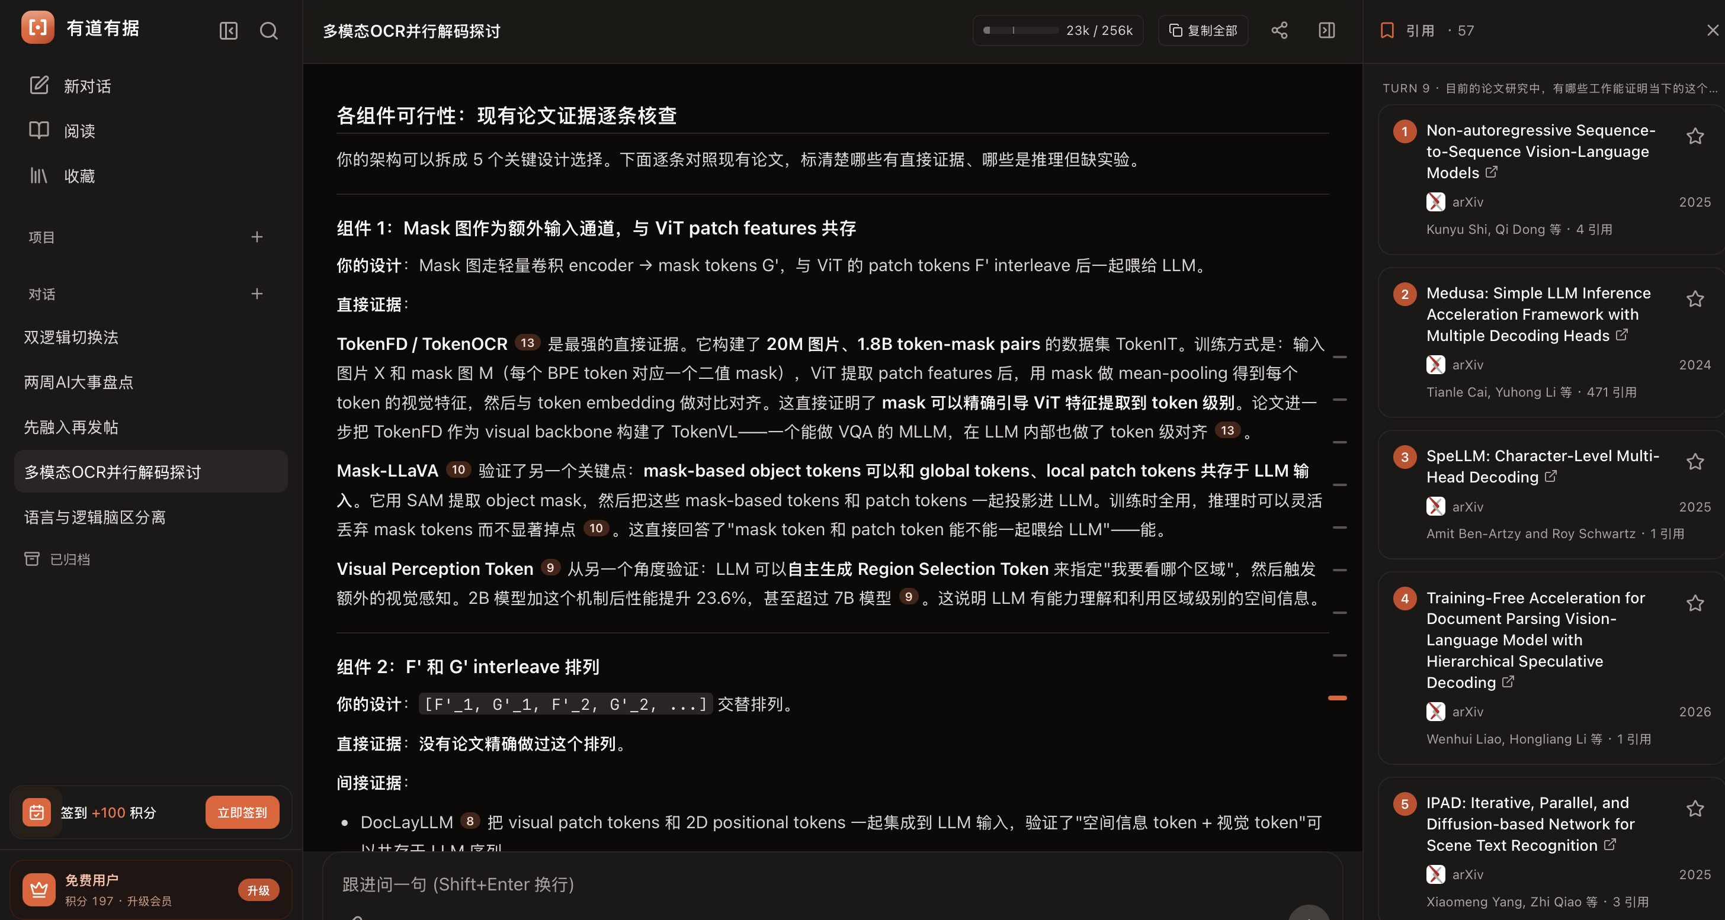Click the check-in calendar icon

pyautogui.click(x=37, y=812)
